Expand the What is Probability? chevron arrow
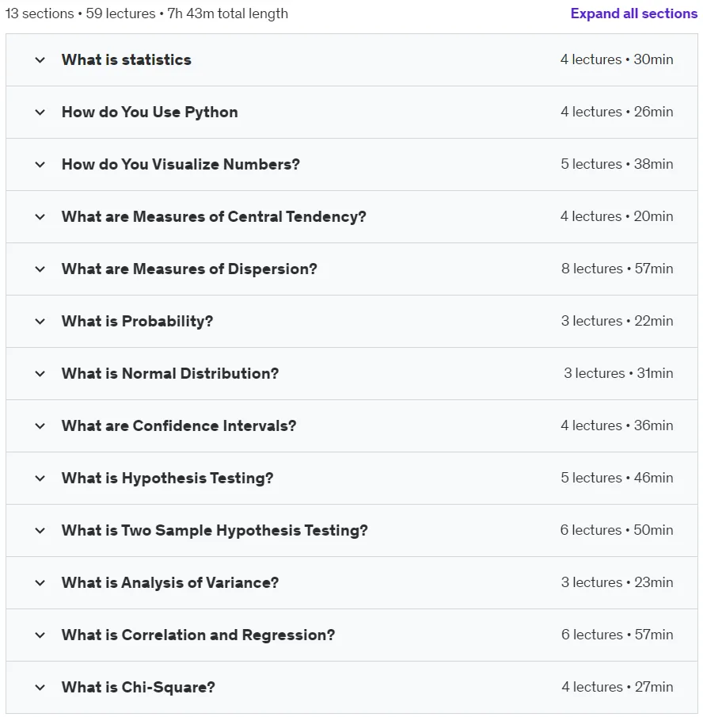Image resolution: width=703 pixels, height=717 pixels. 40,321
